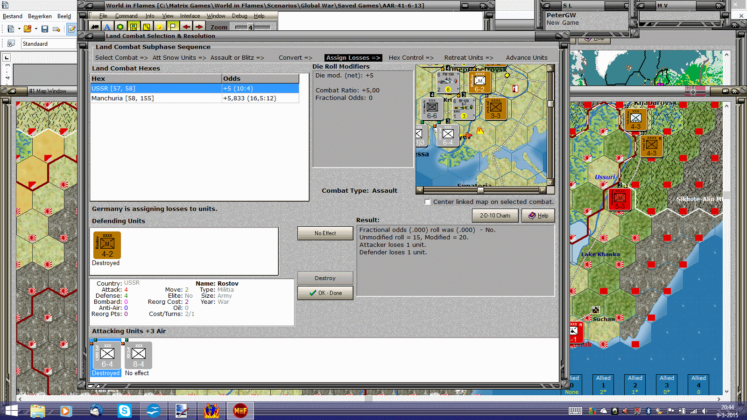Click the Windows Start button

point(11,411)
